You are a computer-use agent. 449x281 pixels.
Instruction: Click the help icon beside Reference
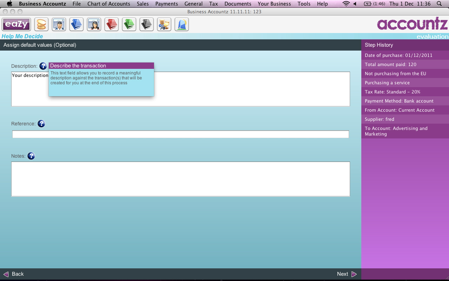point(41,124)
